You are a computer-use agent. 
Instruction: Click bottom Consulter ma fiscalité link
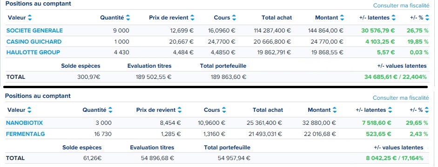pos(401,98)
